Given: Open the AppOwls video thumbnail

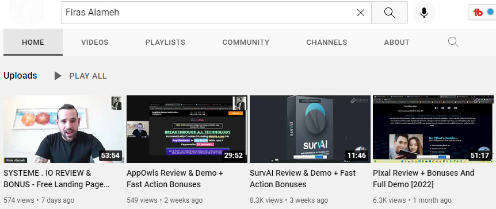Looking at the screenshot, I should click(187, 129).
